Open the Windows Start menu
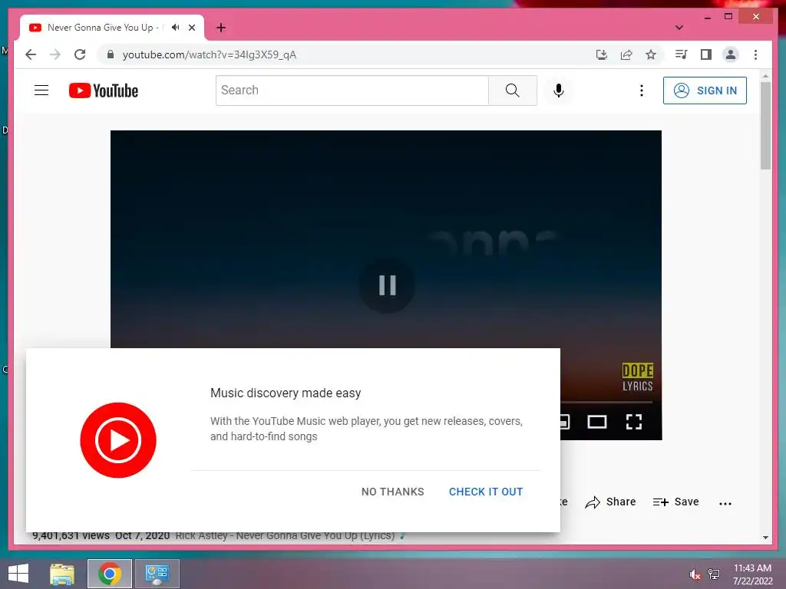The image size is (786, 589). [18, 574]
